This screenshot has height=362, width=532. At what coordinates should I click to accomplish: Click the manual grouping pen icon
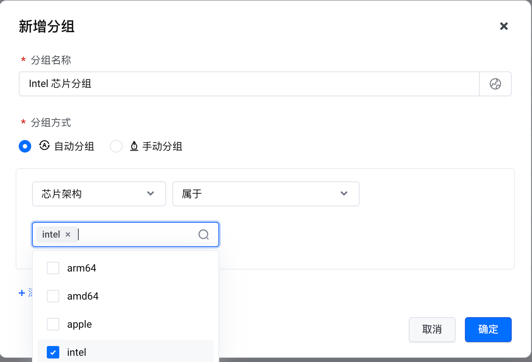(134, 146)
